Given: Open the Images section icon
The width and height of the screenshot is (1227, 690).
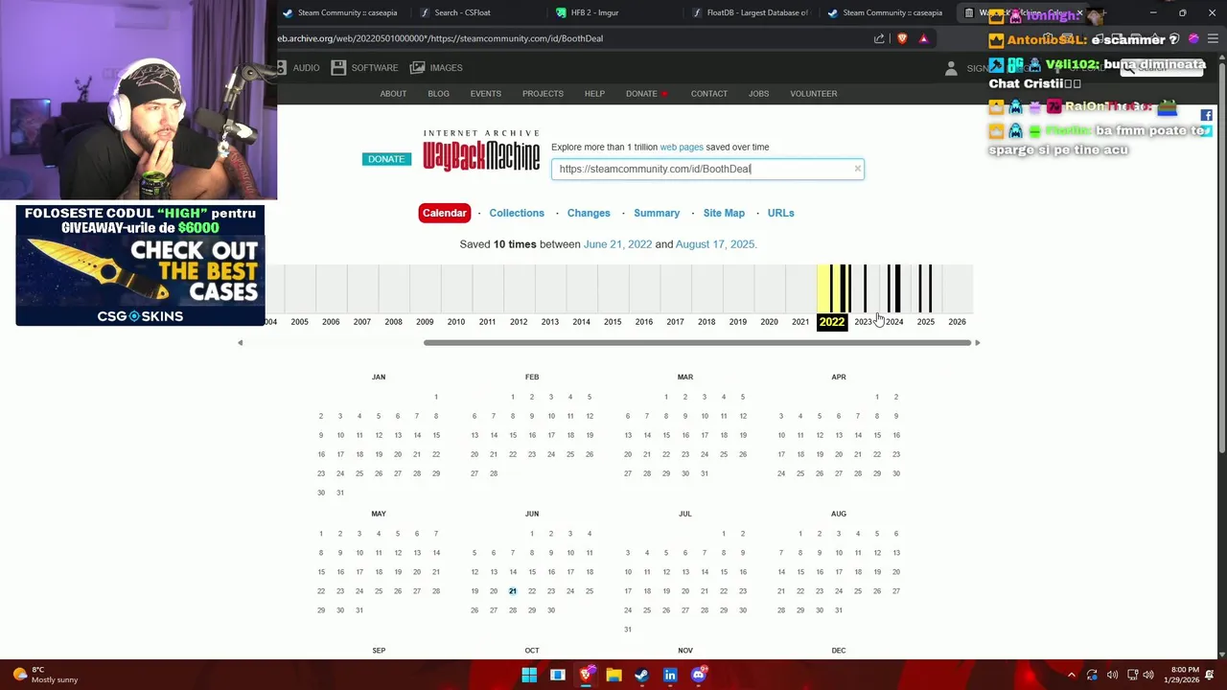Looking at the screenshot, I should (417, 68).
